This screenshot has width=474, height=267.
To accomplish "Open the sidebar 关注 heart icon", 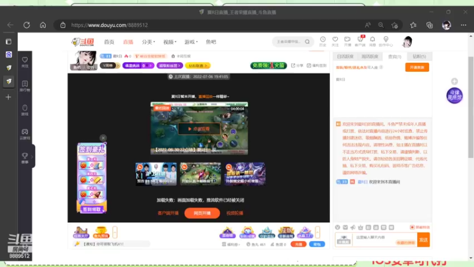I will coord(25,62).
